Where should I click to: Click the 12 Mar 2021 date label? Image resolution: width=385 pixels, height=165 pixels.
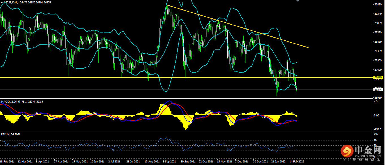[25, 162]
